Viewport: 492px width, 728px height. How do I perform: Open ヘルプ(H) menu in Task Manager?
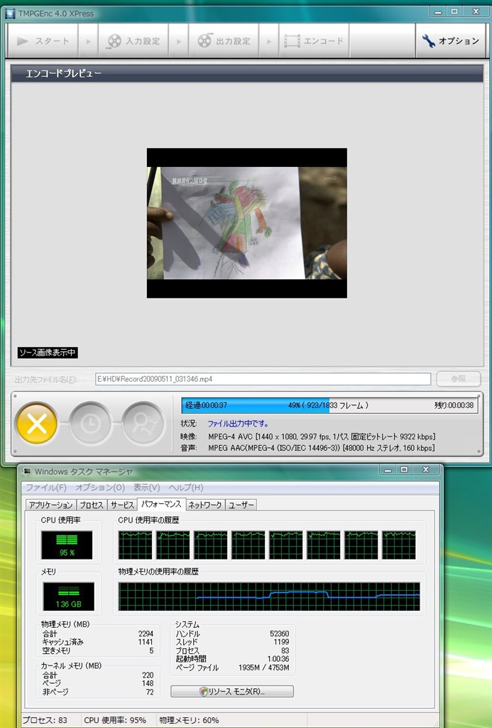(185, 488)
